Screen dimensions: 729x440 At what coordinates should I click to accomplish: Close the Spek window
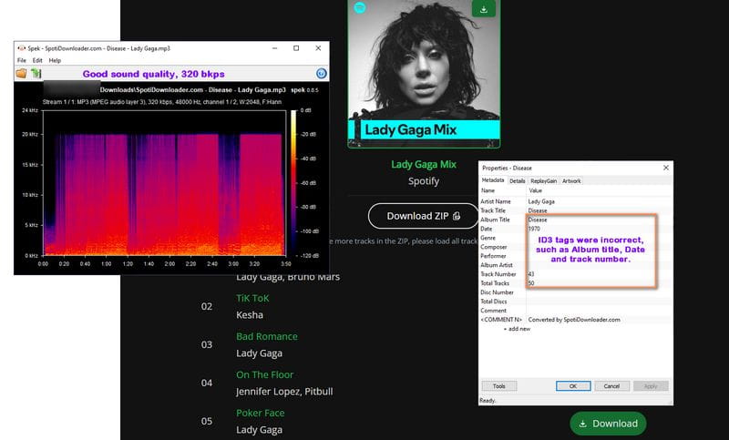tap(318, 48)
